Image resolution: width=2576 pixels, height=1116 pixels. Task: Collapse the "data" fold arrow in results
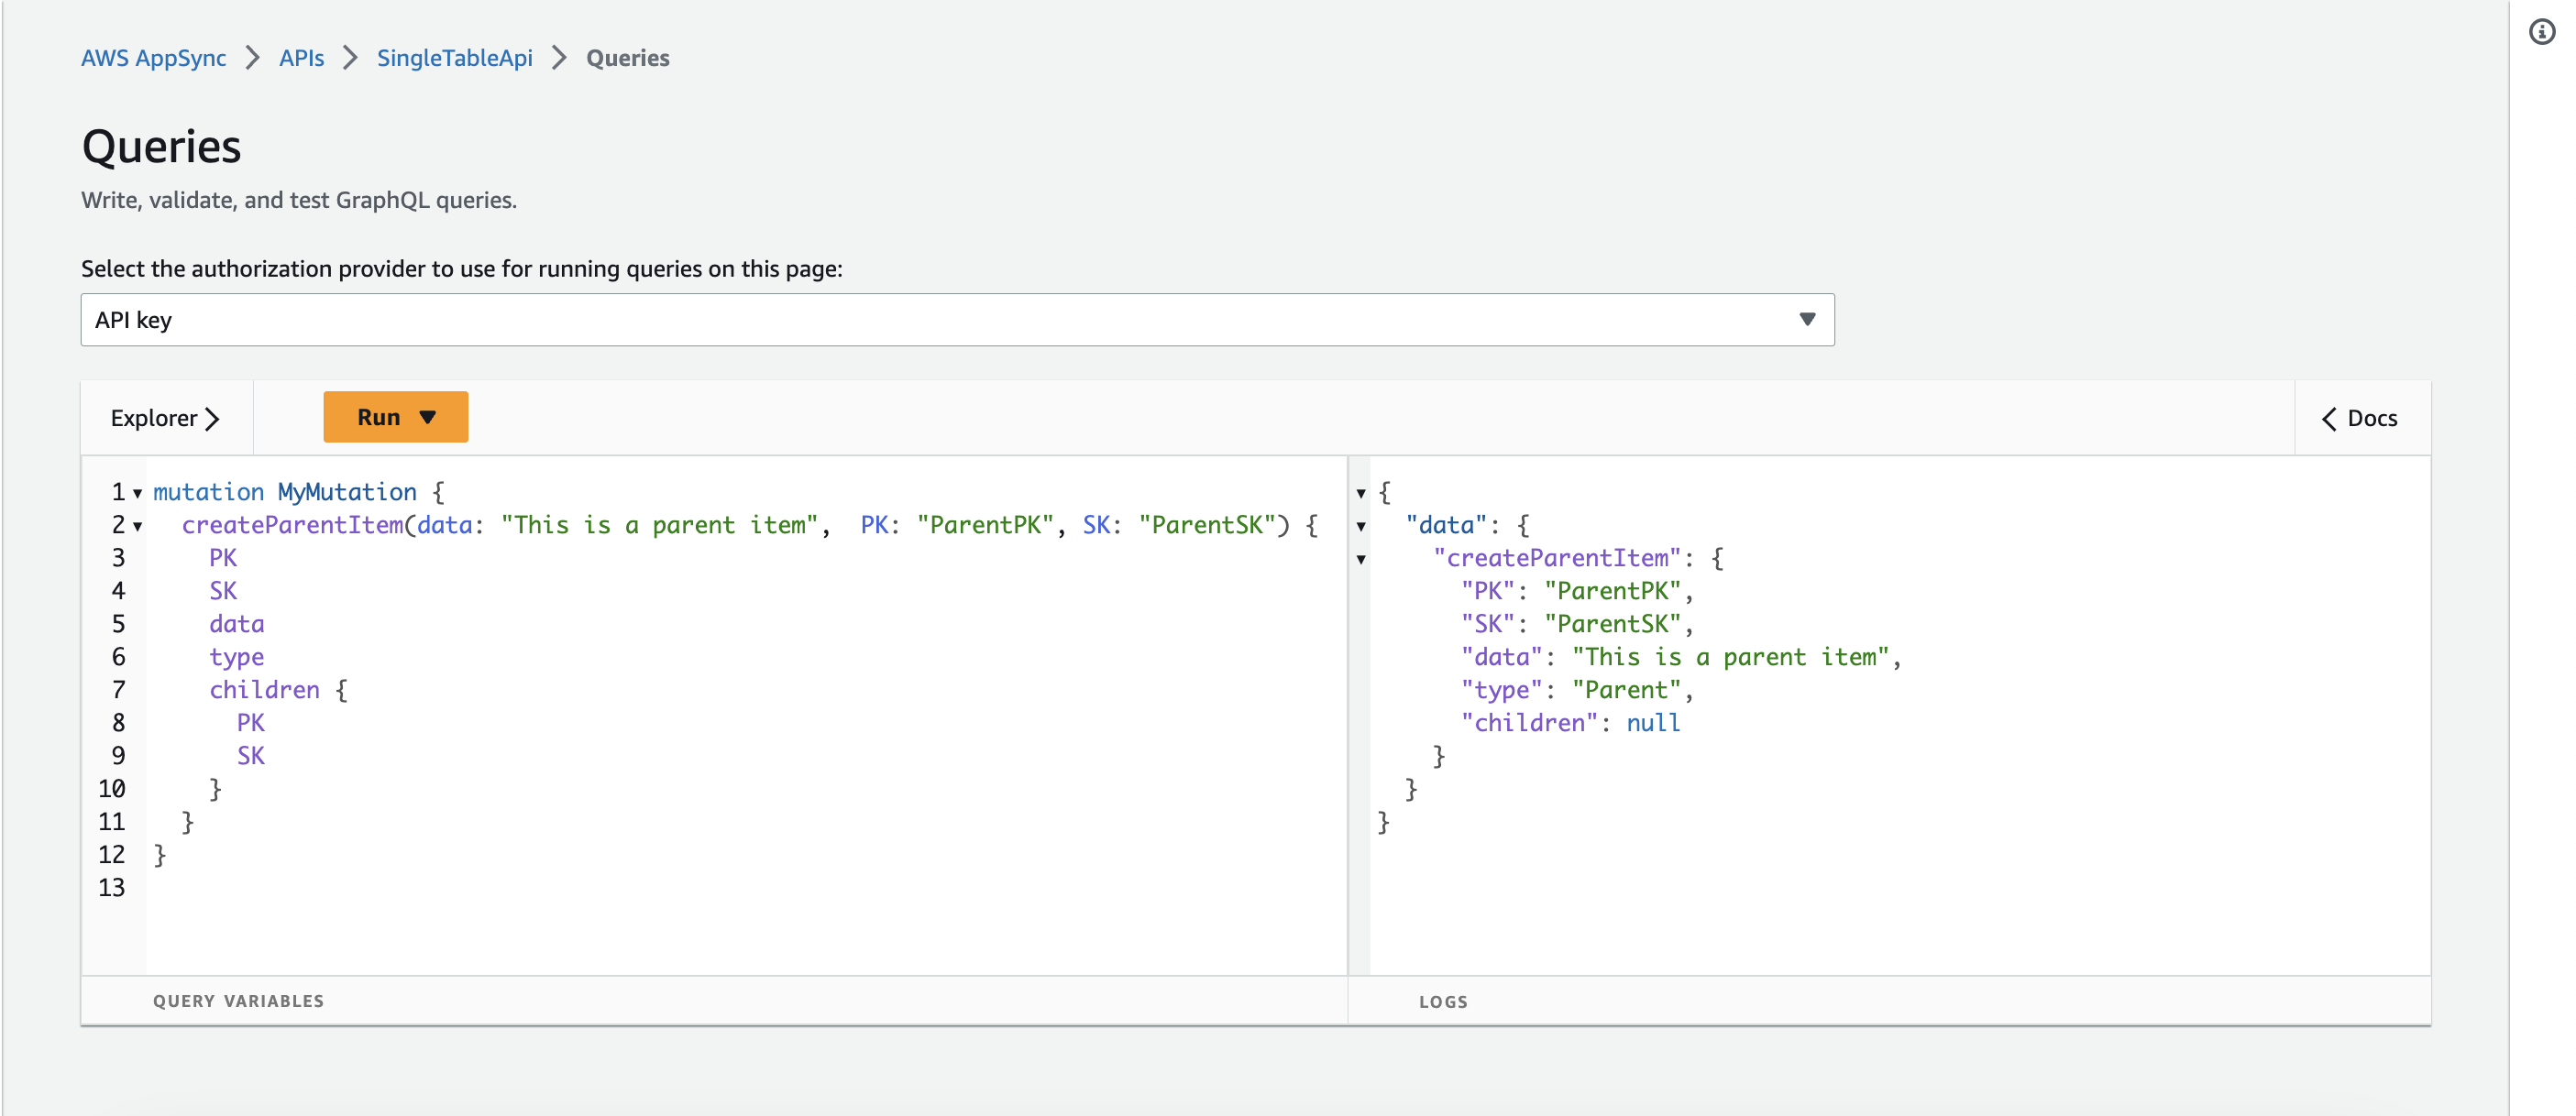coord(1361,527)
